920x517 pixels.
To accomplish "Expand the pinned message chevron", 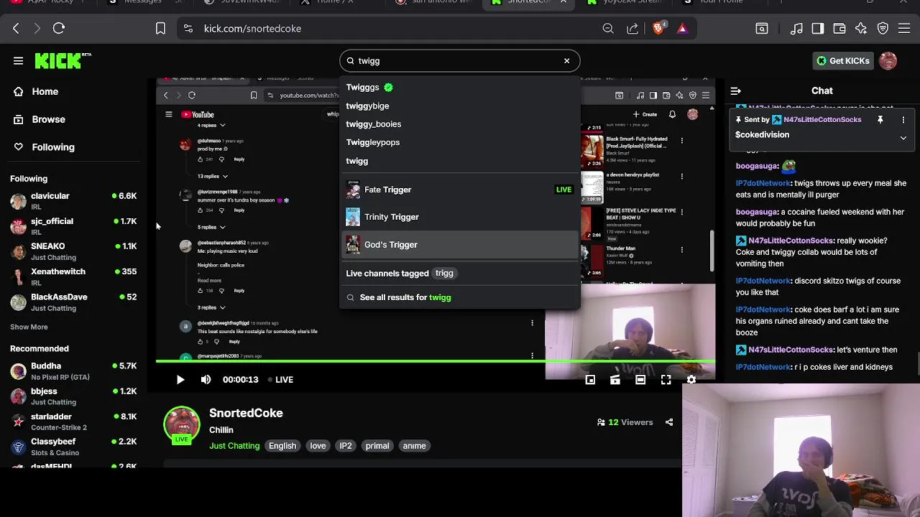I will [x=903, y=137].
